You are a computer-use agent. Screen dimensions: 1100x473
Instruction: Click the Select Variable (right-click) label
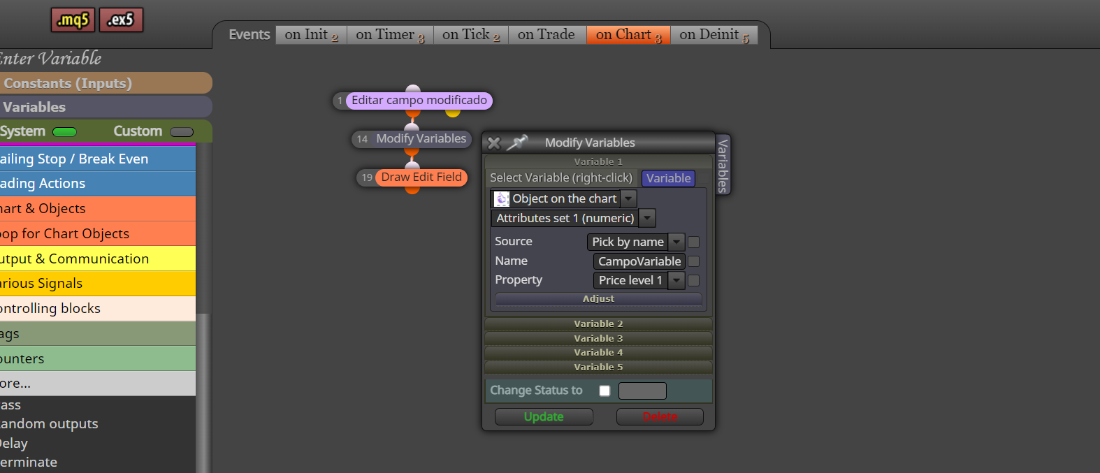pyautogui.click(x=561, y=178)
